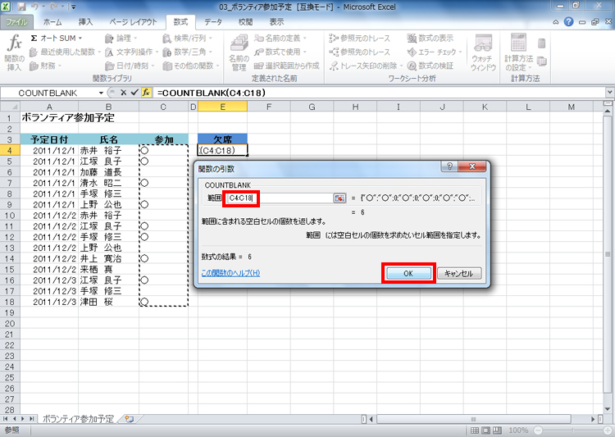615x437 pixels.
Task: Open the File (ファイル) tab
Action: click(x=16, y=22)
